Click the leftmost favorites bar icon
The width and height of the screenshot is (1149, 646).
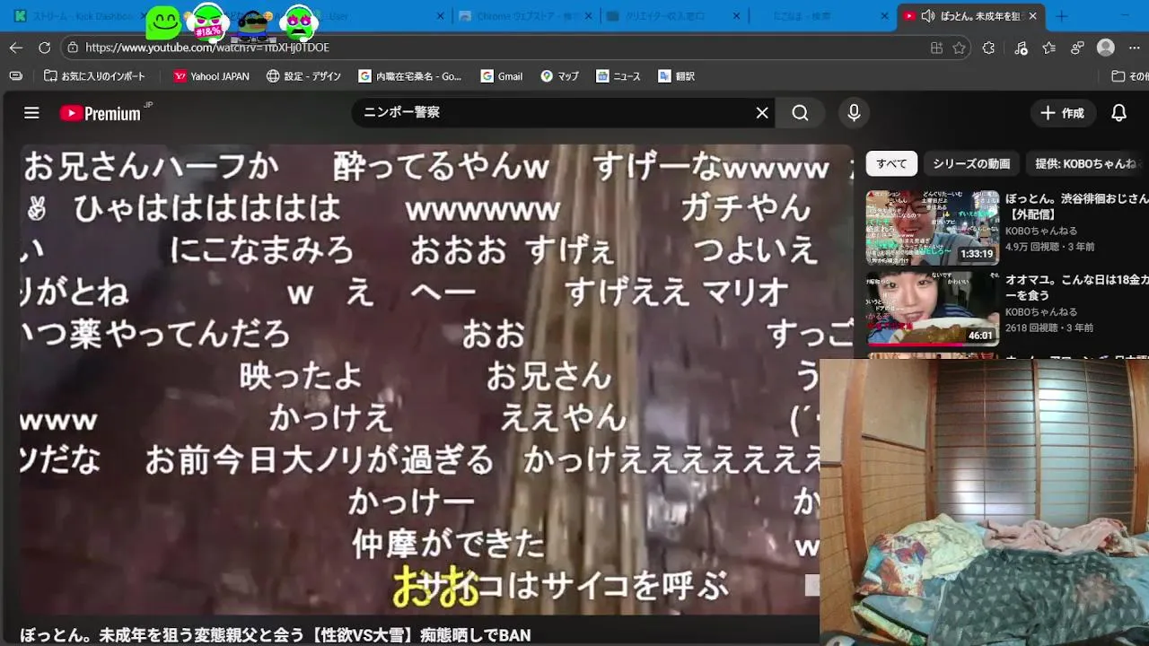coord(16,76)
